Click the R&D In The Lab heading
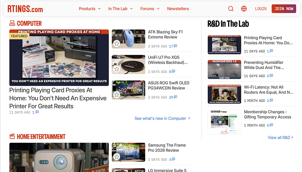302x172 pixels. pyautogui.click(x=228, y=24)
